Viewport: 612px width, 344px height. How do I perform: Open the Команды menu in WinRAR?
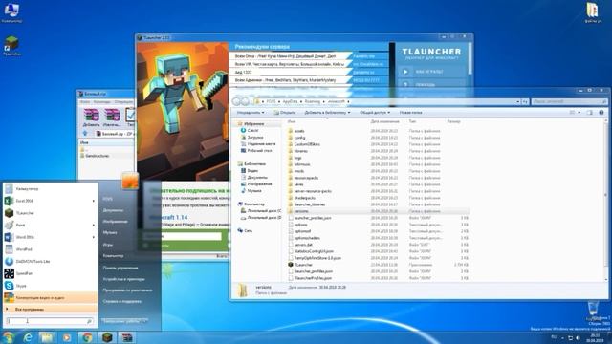pyautogui.click(x=102, y=102)
